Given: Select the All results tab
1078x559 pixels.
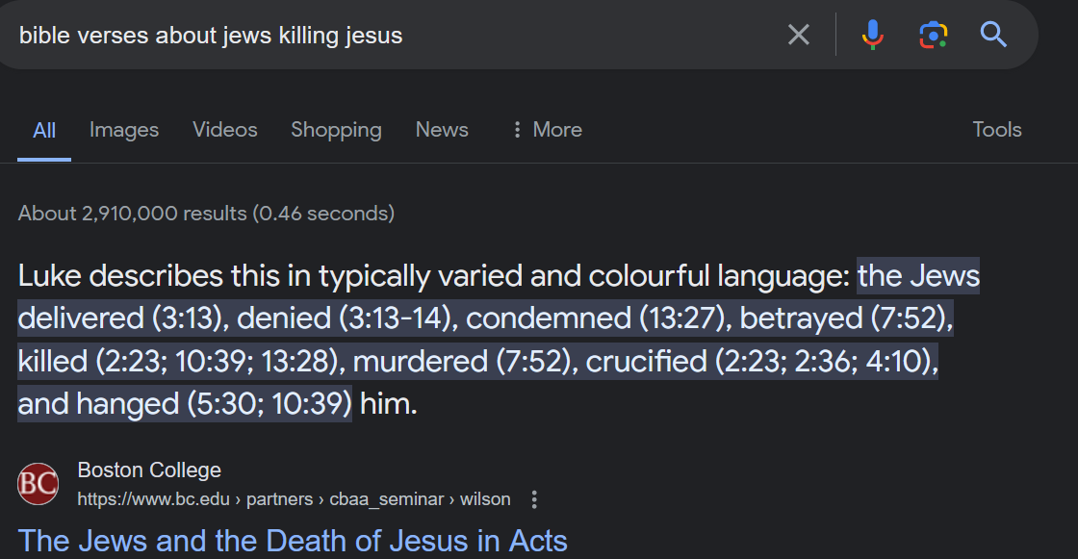Looking at the screenshot, I should click(44, 131).
